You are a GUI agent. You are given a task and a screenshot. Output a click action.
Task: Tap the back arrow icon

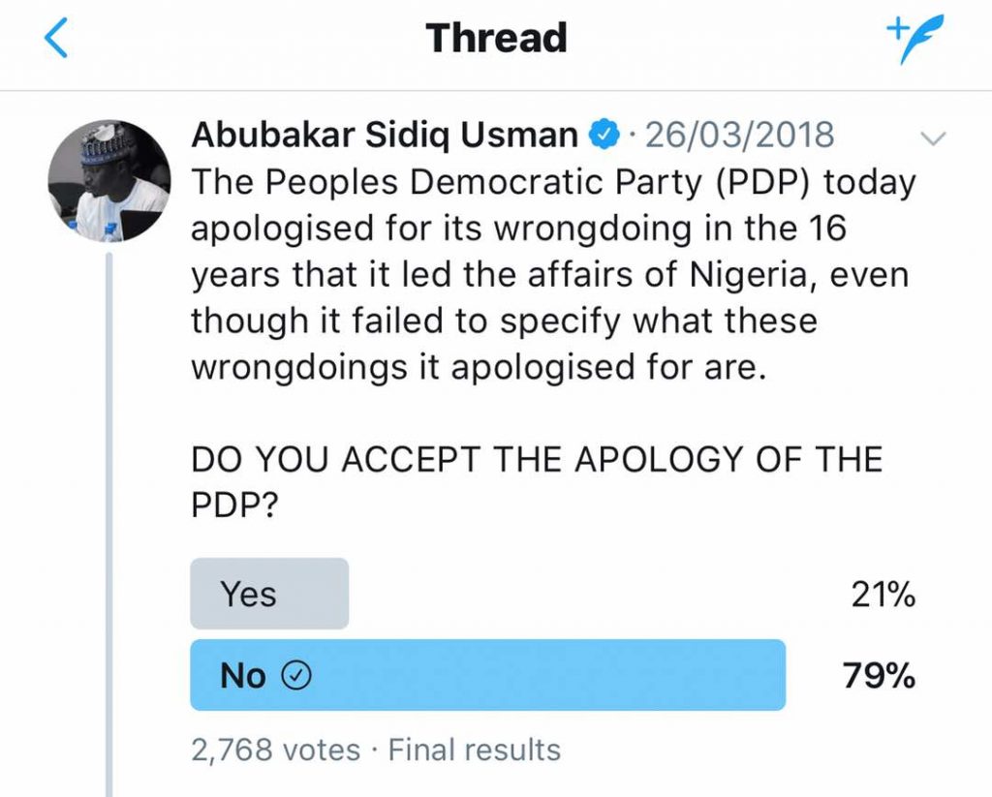tap(55, 38)
